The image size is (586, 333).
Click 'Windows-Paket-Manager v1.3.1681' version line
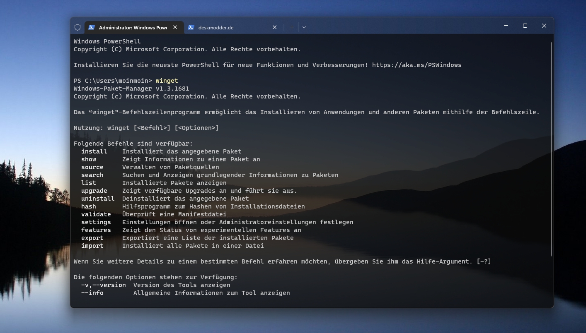click(131, 89)
